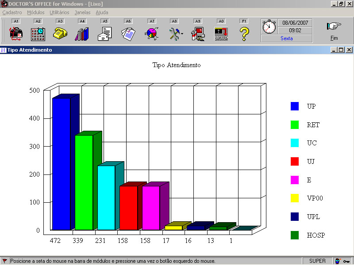Click the SUPER user status panel
This screenshot has height=265, width=354.
click(317, 261)
